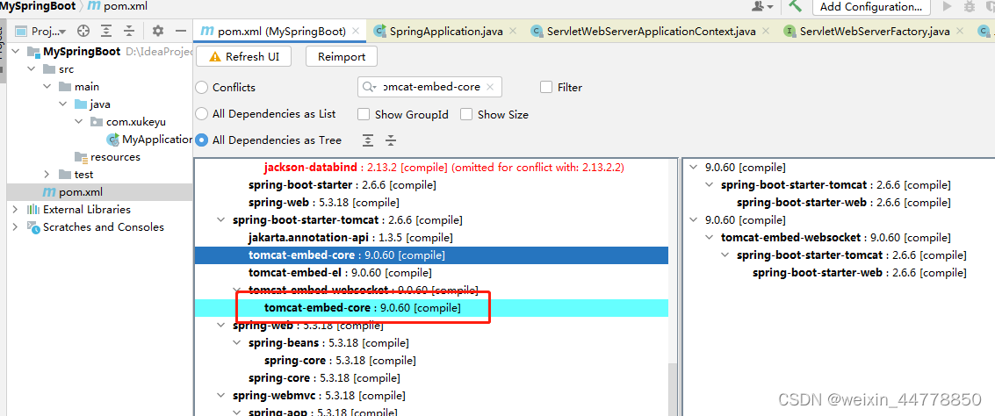Switch to pom.xml (MySpringBoot) tab
The image size is (995, 416).
coord(281,31)
